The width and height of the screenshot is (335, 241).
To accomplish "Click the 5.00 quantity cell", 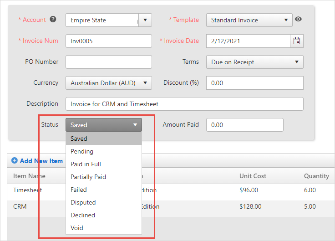I will [x=310, y=206].
